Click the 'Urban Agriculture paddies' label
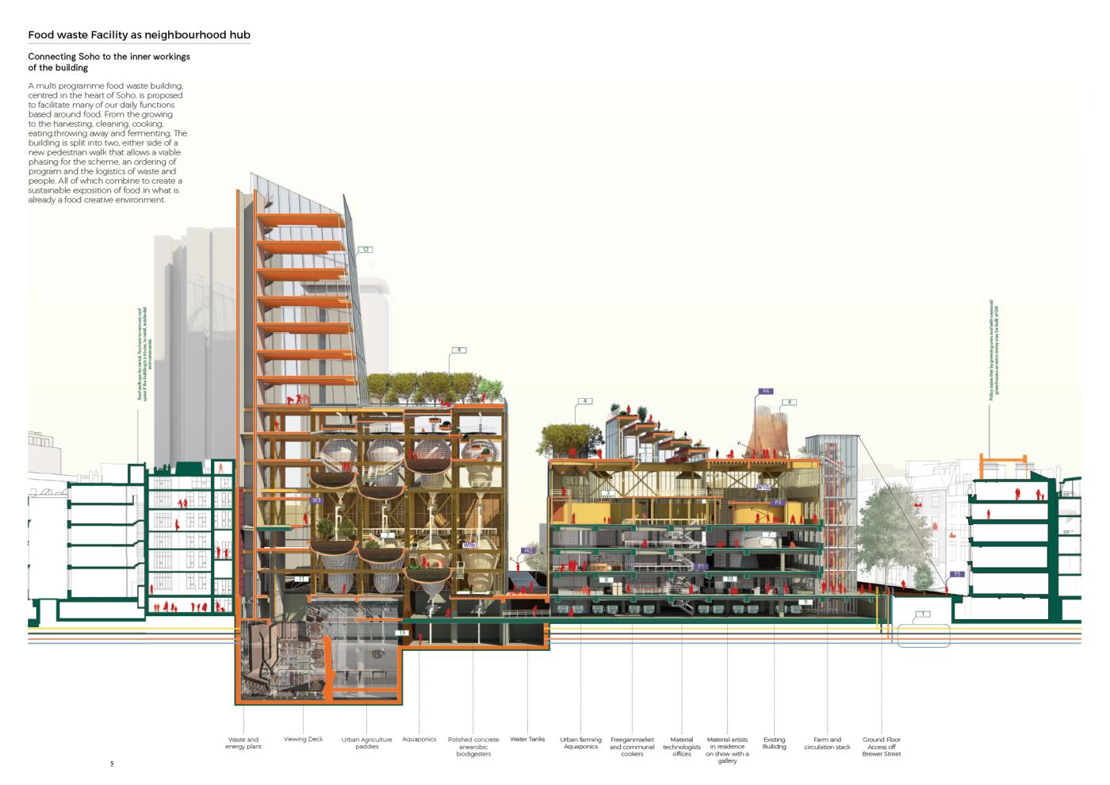Image resolution: width=1110 pixels, height=785 pixels. (x=367, y=743)
